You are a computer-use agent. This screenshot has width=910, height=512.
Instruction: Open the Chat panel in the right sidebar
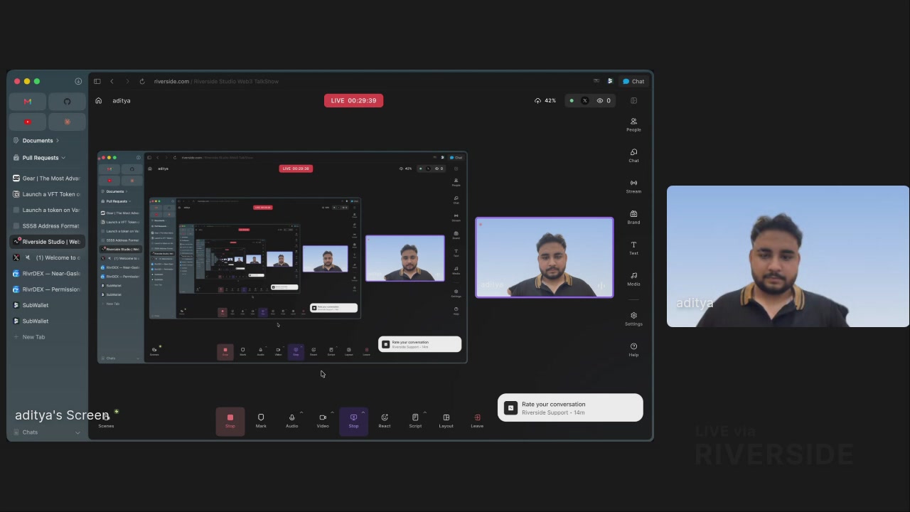(633, 155)
